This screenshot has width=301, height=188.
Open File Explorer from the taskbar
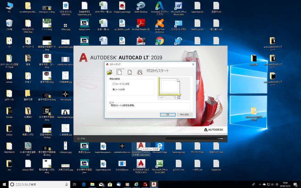93,184
